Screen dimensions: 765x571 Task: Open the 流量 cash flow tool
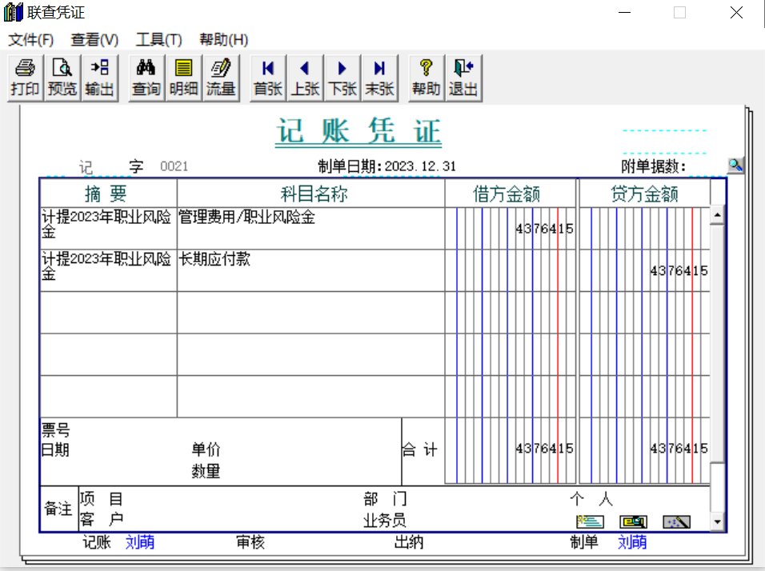(x=221, y=78)
